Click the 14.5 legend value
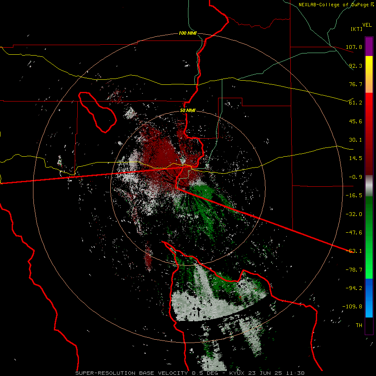This screenshot has width=376, height=376. tap(356, 158)
